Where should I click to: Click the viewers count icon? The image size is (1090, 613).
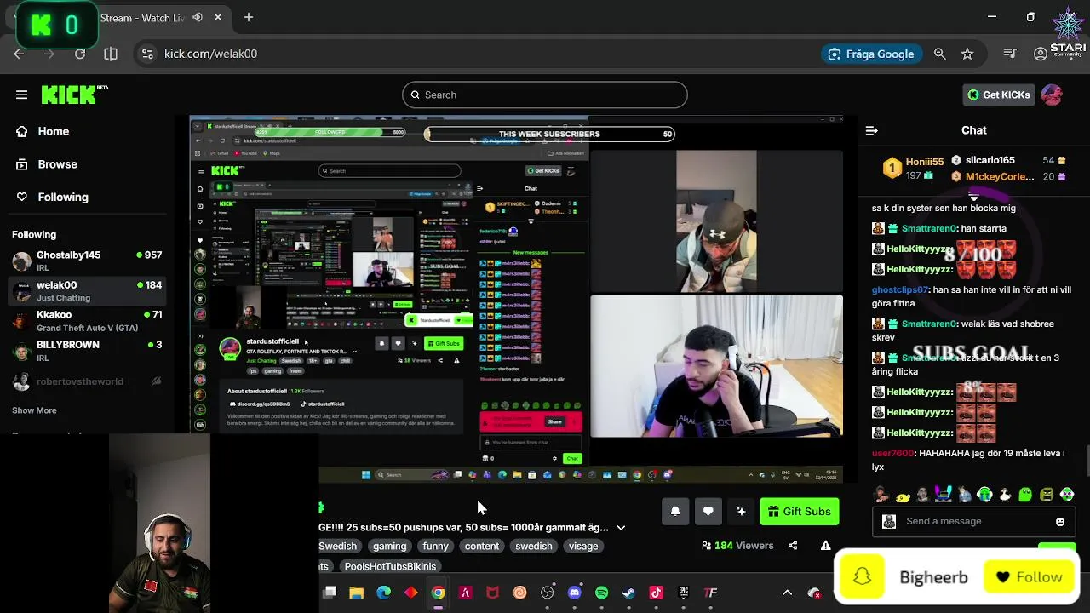click(706, 546)
